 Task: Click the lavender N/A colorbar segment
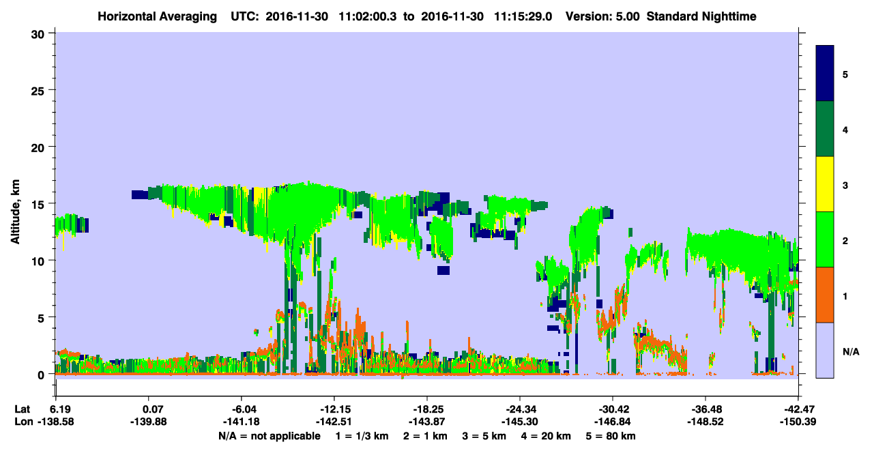(825, 350)
